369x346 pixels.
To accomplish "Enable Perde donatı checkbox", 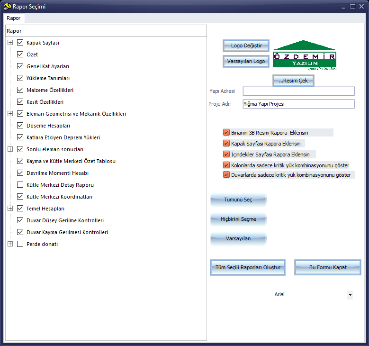I will (20, 244).
